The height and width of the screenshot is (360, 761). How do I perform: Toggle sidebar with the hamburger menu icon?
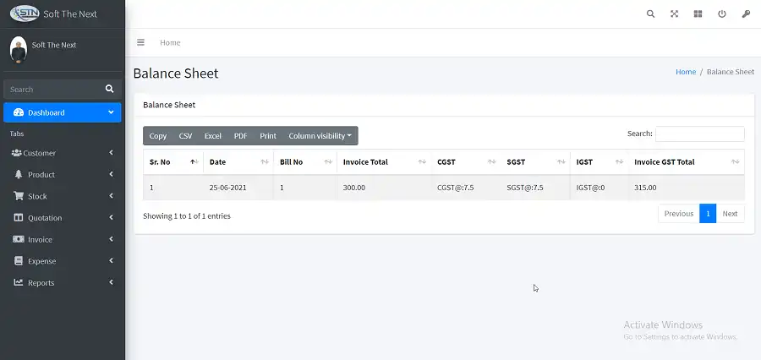coord(140,42)
